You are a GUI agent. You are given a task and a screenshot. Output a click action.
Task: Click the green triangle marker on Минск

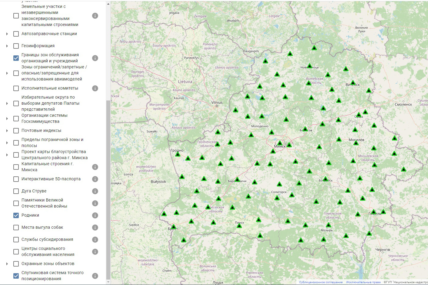(x=280, y=143)
